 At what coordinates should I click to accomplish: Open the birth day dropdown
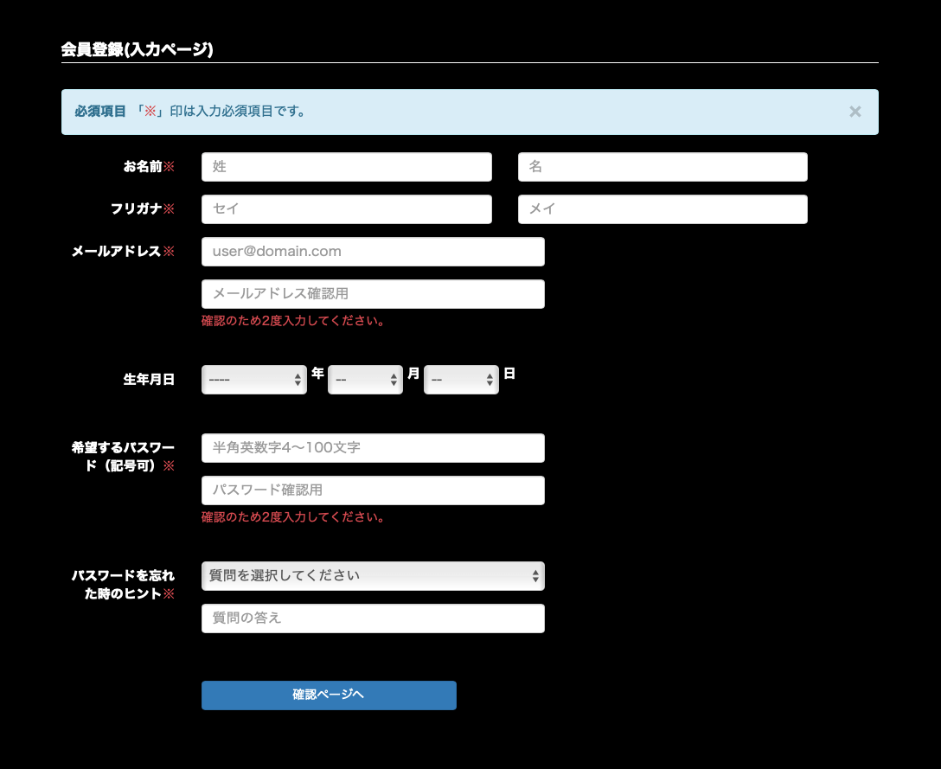[x=461, y=379]
